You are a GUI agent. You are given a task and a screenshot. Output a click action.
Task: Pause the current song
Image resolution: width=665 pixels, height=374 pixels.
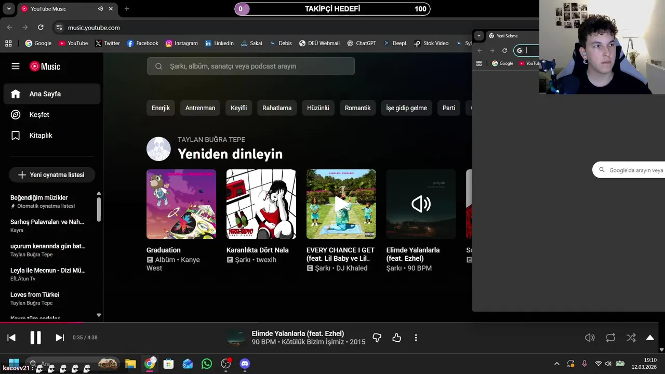pyautogui.click(x=35, y=338)
